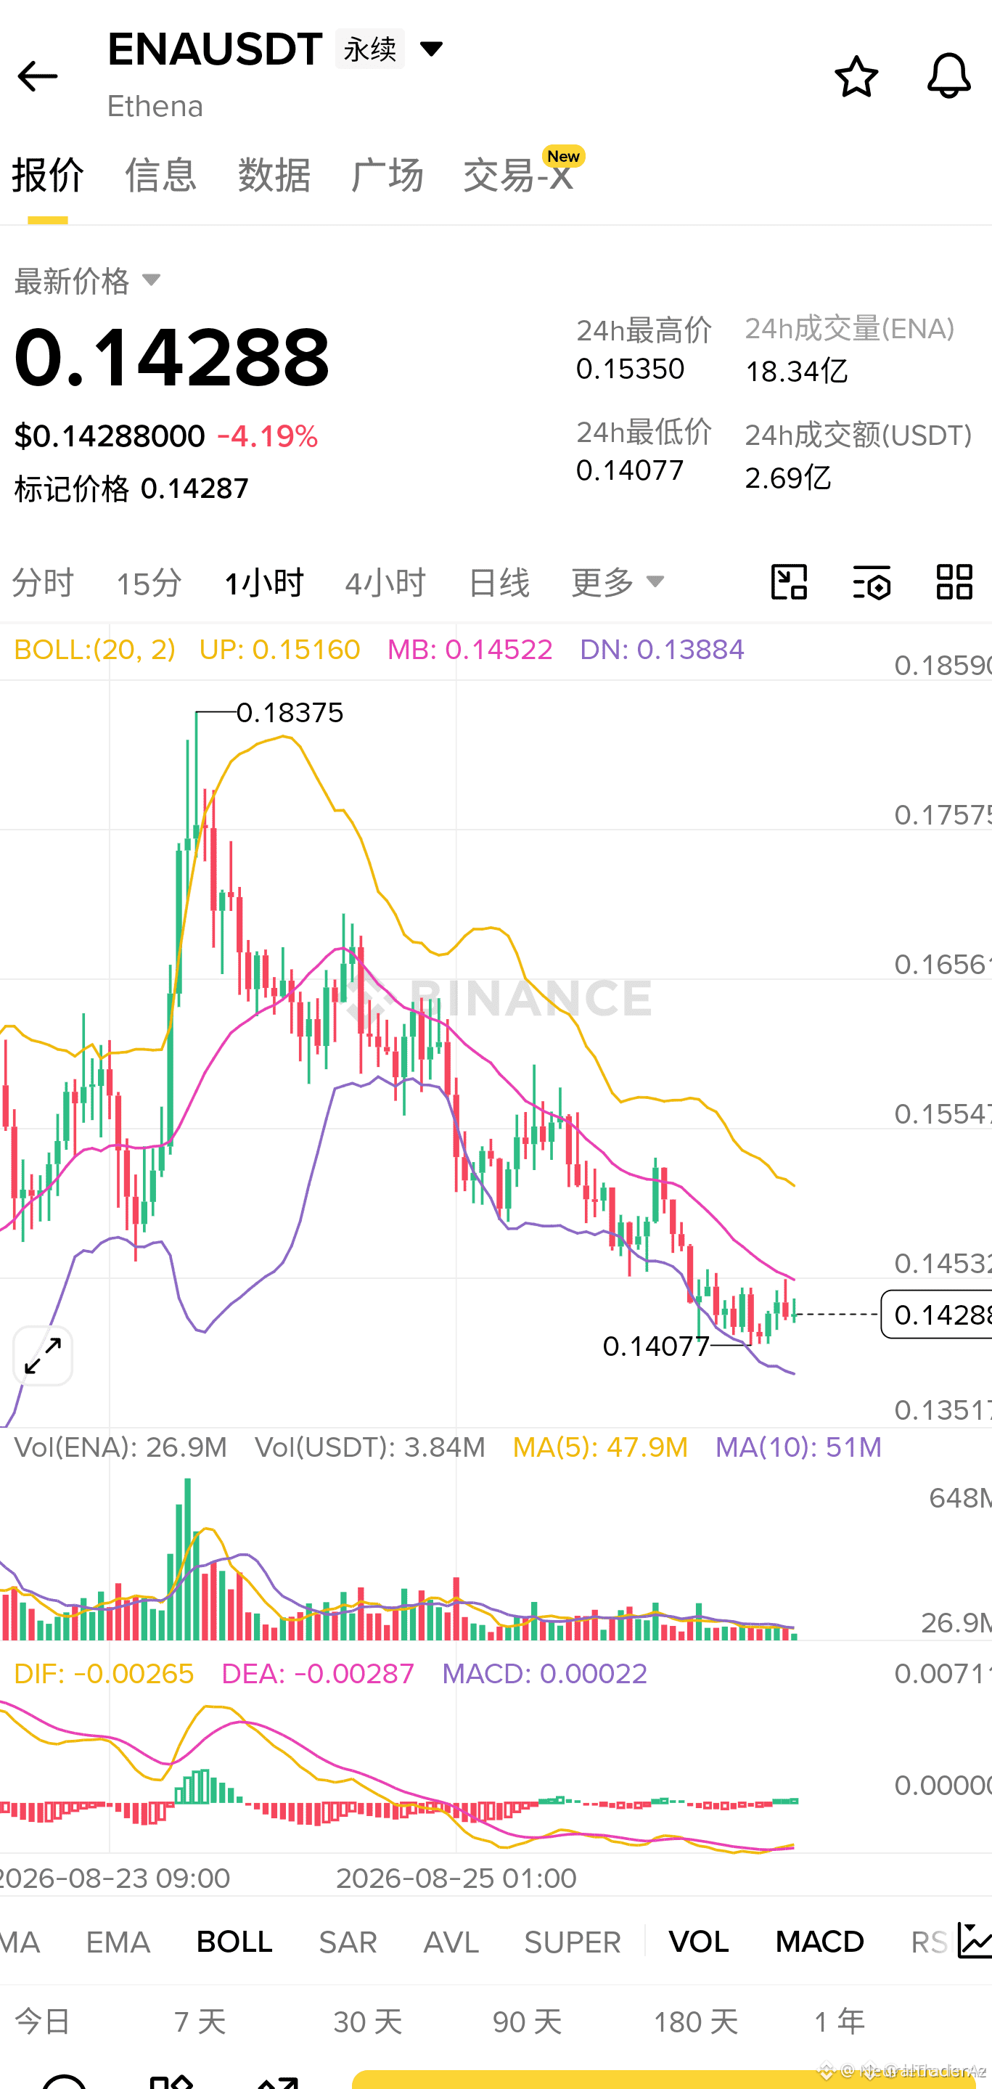This screenshot has width=992, height=2089.
Task: Select the 分时 timeframe
Action: click(x=43, y=582)
